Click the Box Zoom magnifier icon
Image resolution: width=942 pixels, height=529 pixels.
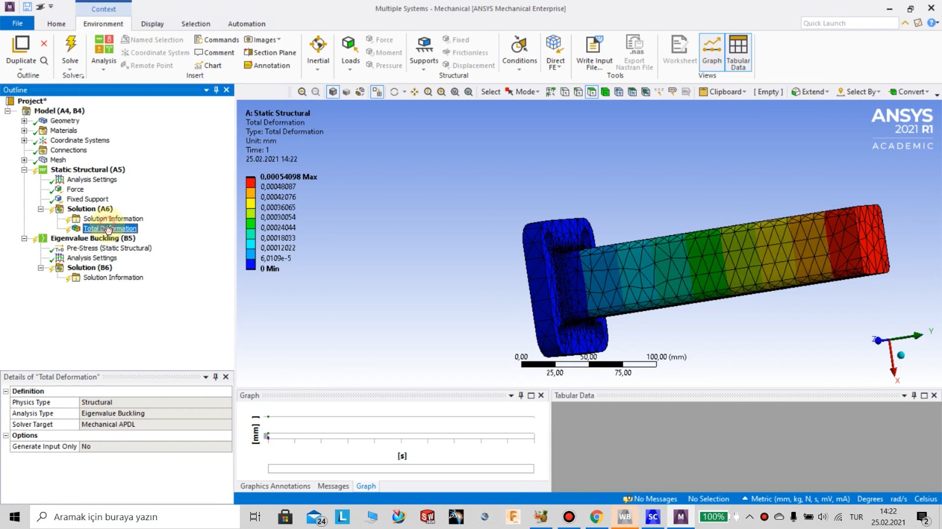click(x=440, y=92)
